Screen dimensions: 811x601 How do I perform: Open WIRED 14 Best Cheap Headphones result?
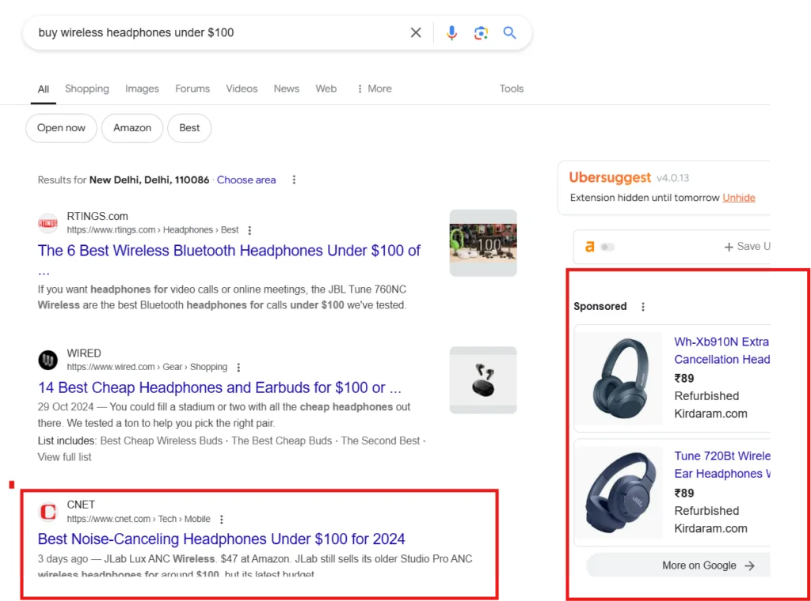(x=219, y=387)
